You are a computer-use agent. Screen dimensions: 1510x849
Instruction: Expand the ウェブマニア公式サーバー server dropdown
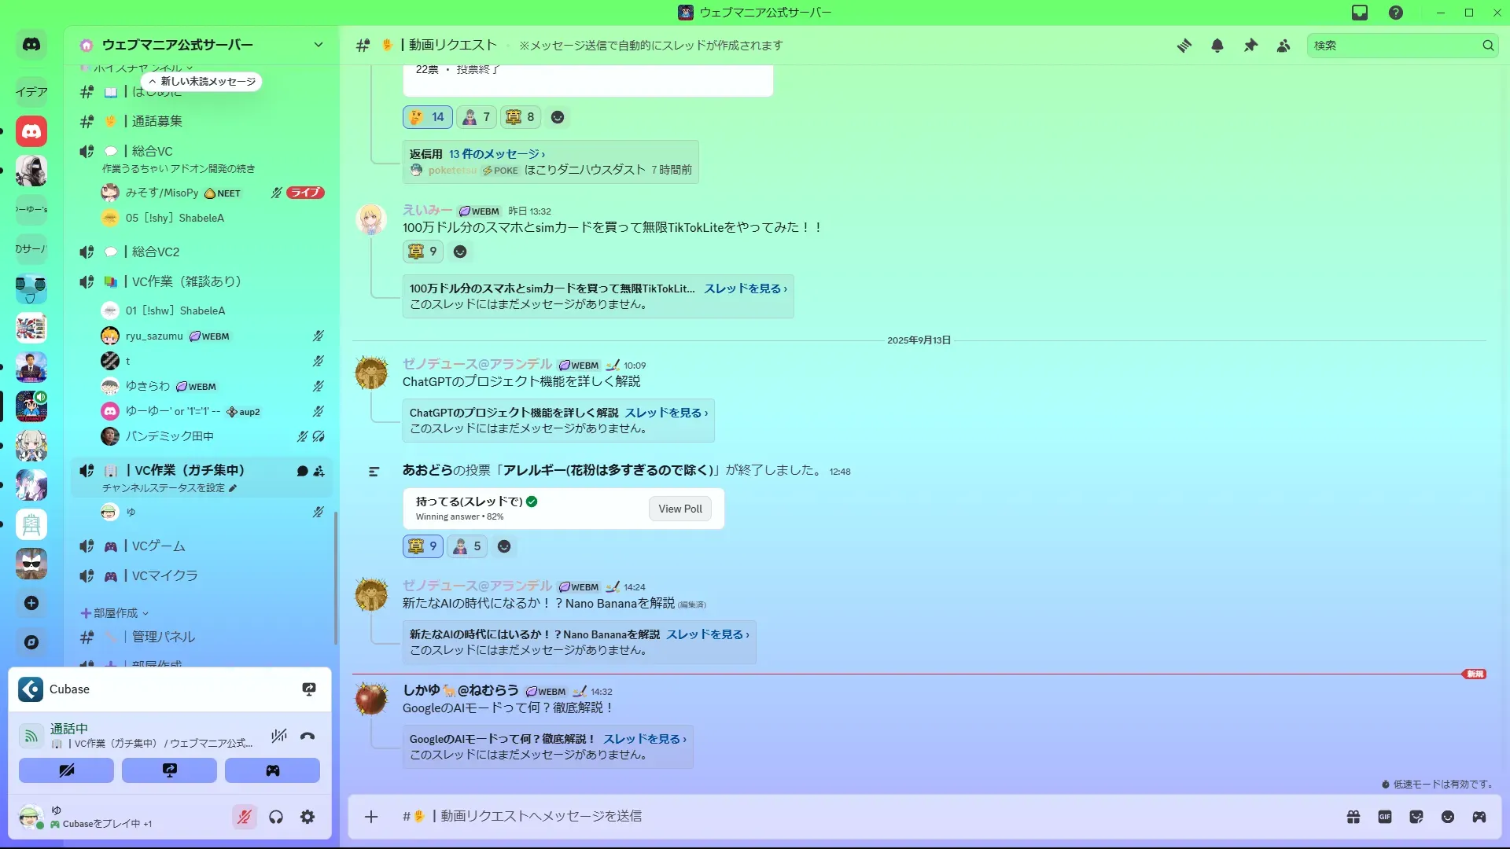click(318, 45)
